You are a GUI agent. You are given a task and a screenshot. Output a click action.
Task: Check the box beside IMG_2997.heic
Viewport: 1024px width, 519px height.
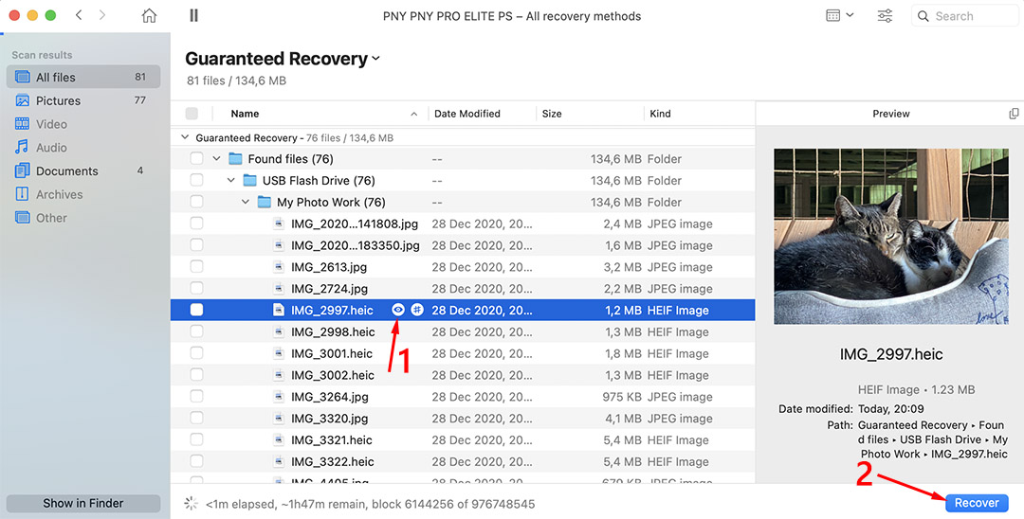tap(196, 310)
